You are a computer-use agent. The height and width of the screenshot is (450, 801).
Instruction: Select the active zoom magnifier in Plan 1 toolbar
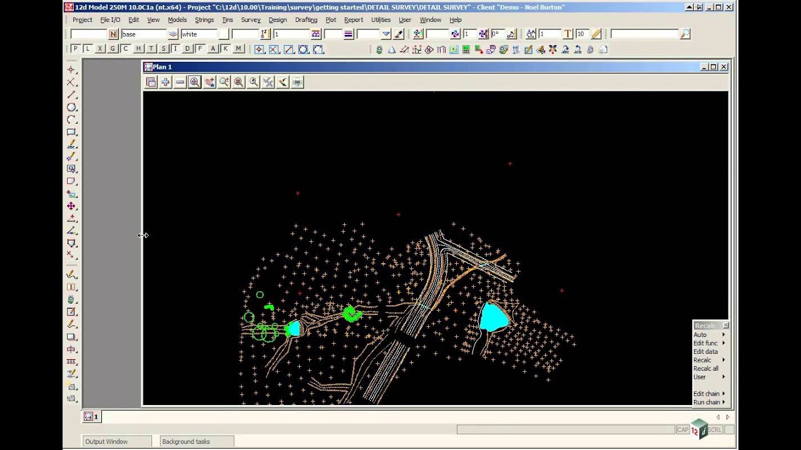[195, 82]
